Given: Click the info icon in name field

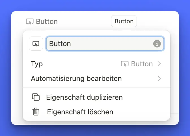Looking at the screenshot, I should 157,44.
